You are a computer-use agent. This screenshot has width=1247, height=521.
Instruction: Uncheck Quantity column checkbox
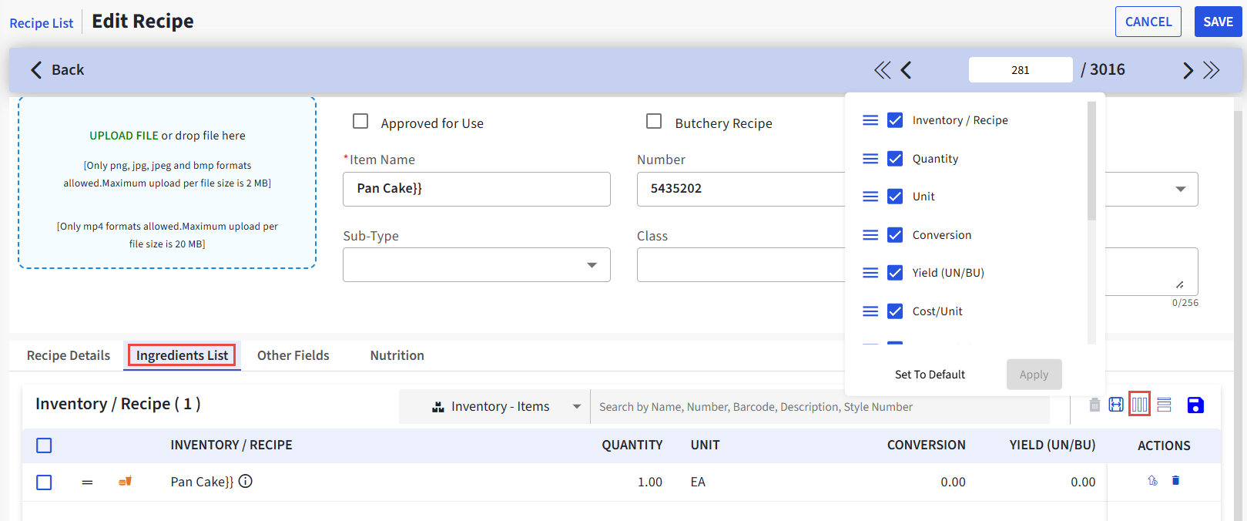coord(895,159)
